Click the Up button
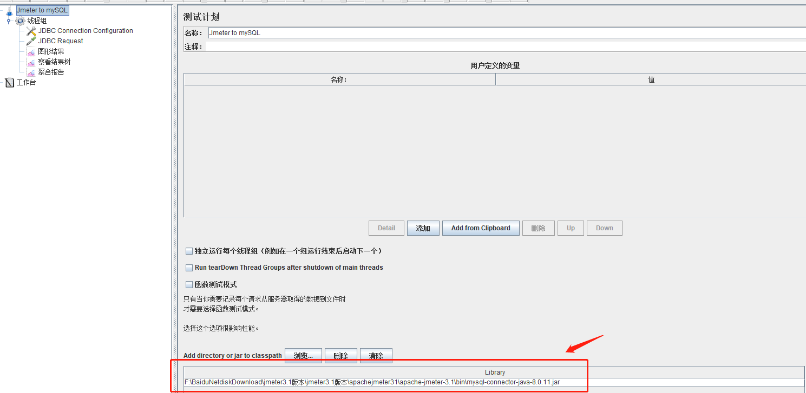 (x=571, y=228)
